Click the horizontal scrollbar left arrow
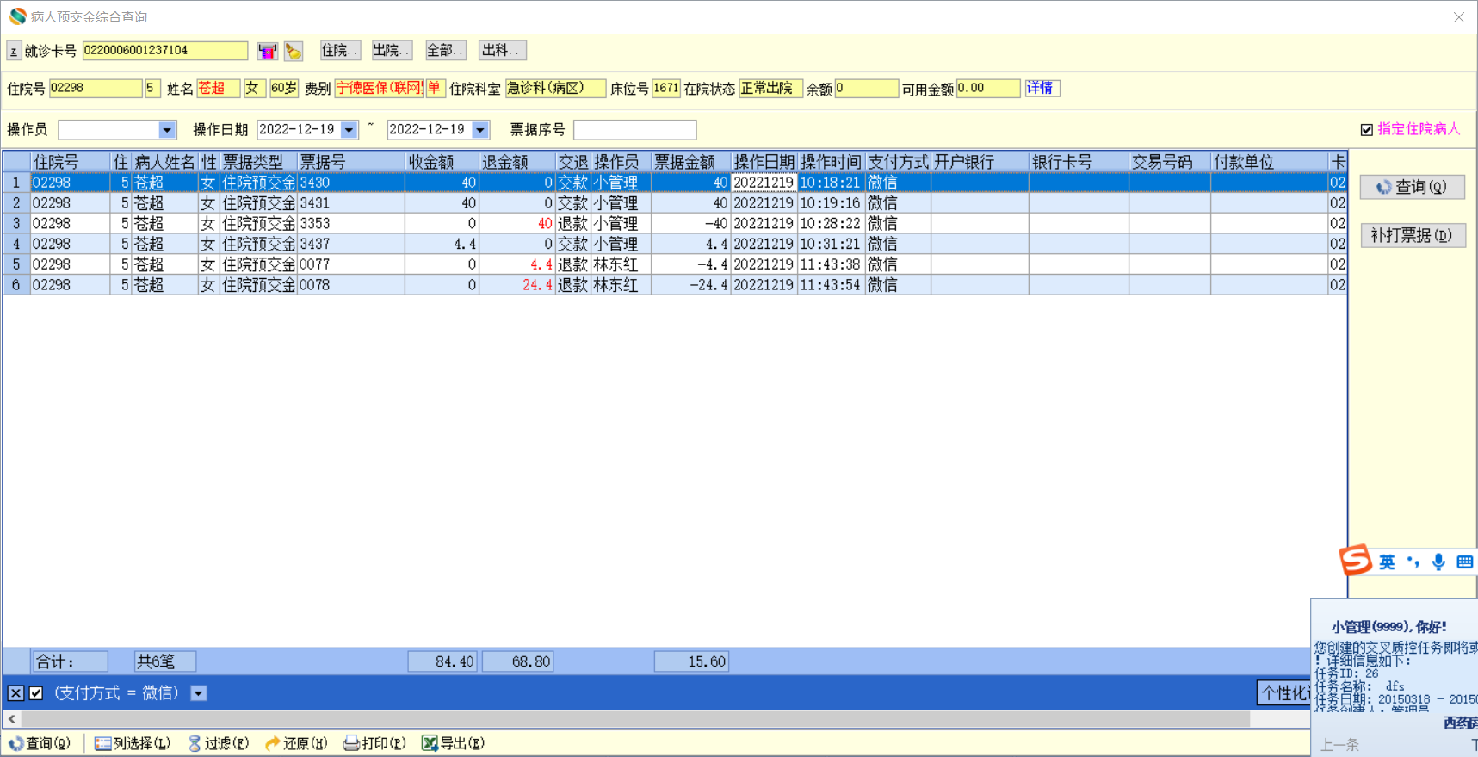This screenshot has width=1478, height=757. [12, 718]
